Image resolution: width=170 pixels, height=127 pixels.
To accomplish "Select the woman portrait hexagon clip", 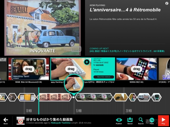I will click(133, 97).
